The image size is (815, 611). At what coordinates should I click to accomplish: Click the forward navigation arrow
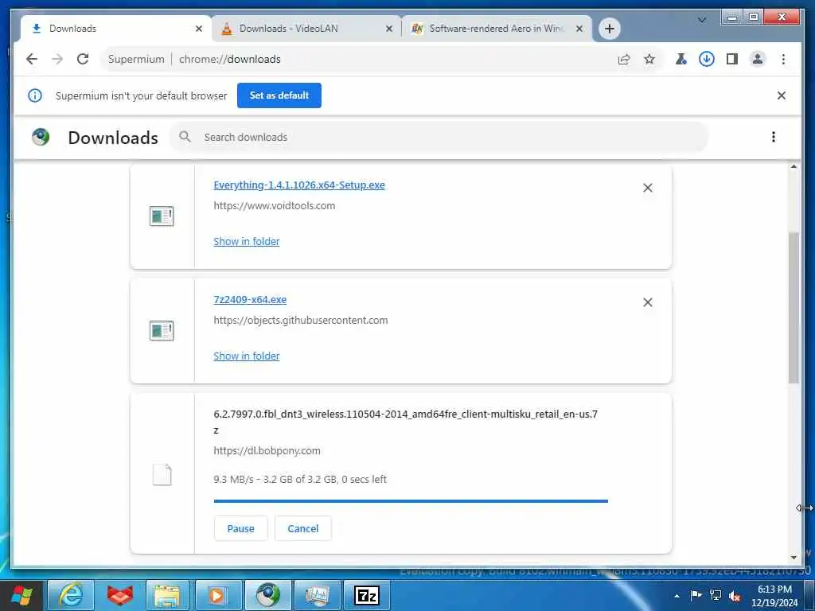(x=57, y=59)
